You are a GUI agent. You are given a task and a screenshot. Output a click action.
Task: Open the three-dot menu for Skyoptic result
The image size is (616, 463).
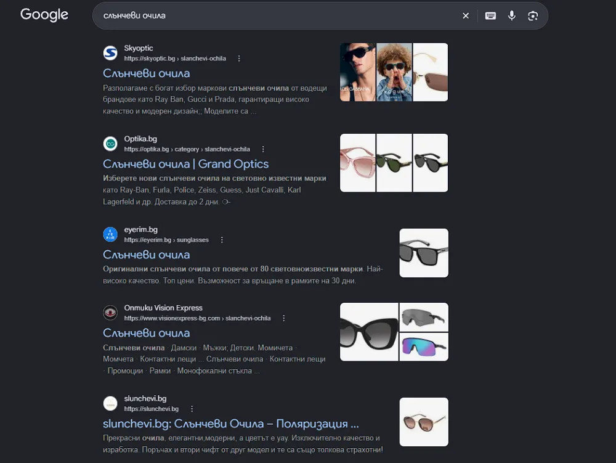(239, 59)
